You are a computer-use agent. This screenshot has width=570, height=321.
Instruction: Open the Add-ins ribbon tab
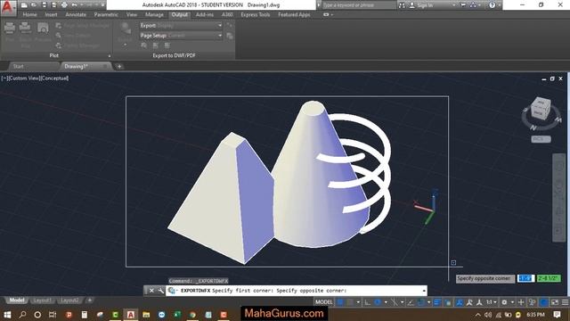click(204, 14)
